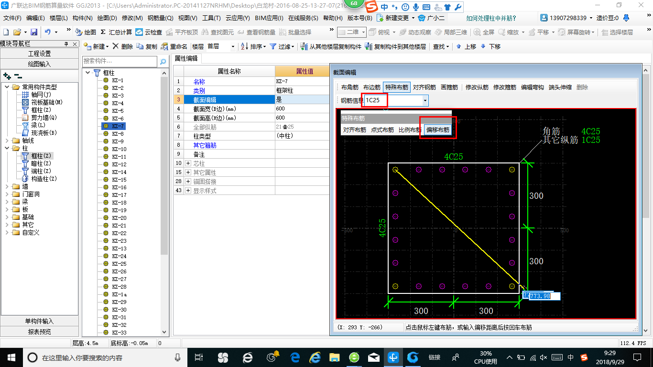Click 从其他楼层复制构件 icon
Image resolution: width=653 pixels, height=367 pixels.
point(331,46)
